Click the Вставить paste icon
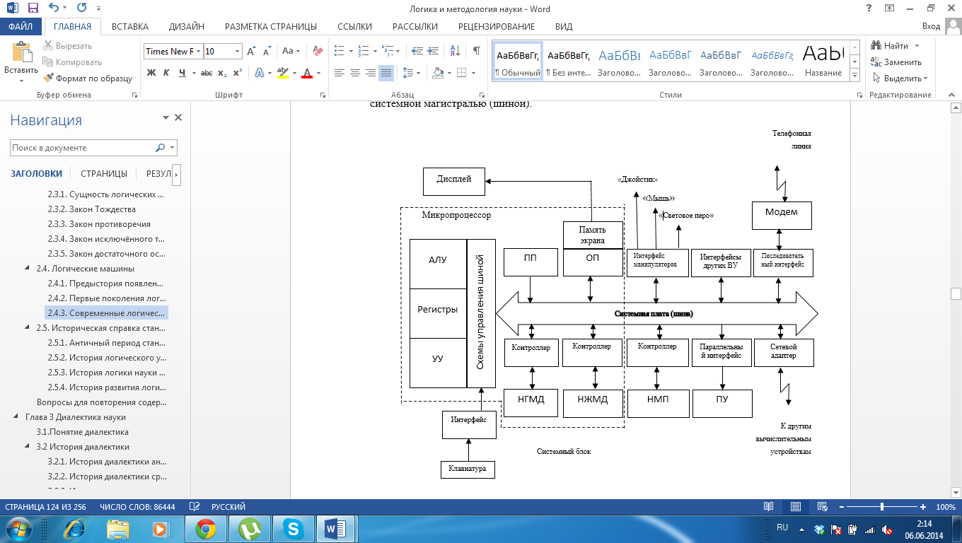Image resolution: width=962 pixels, height=543 pixels. coord(21,54)
